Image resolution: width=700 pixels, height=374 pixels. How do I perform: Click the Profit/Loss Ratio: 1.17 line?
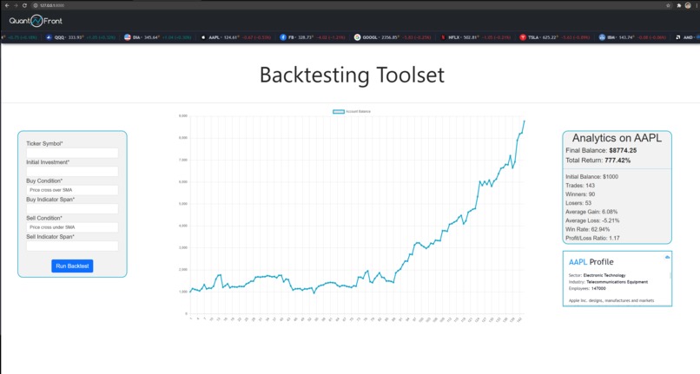click(593, 239)
